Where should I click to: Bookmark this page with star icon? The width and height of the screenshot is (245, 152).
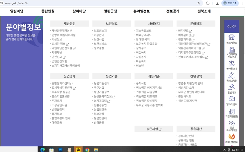tap(199, 3)
